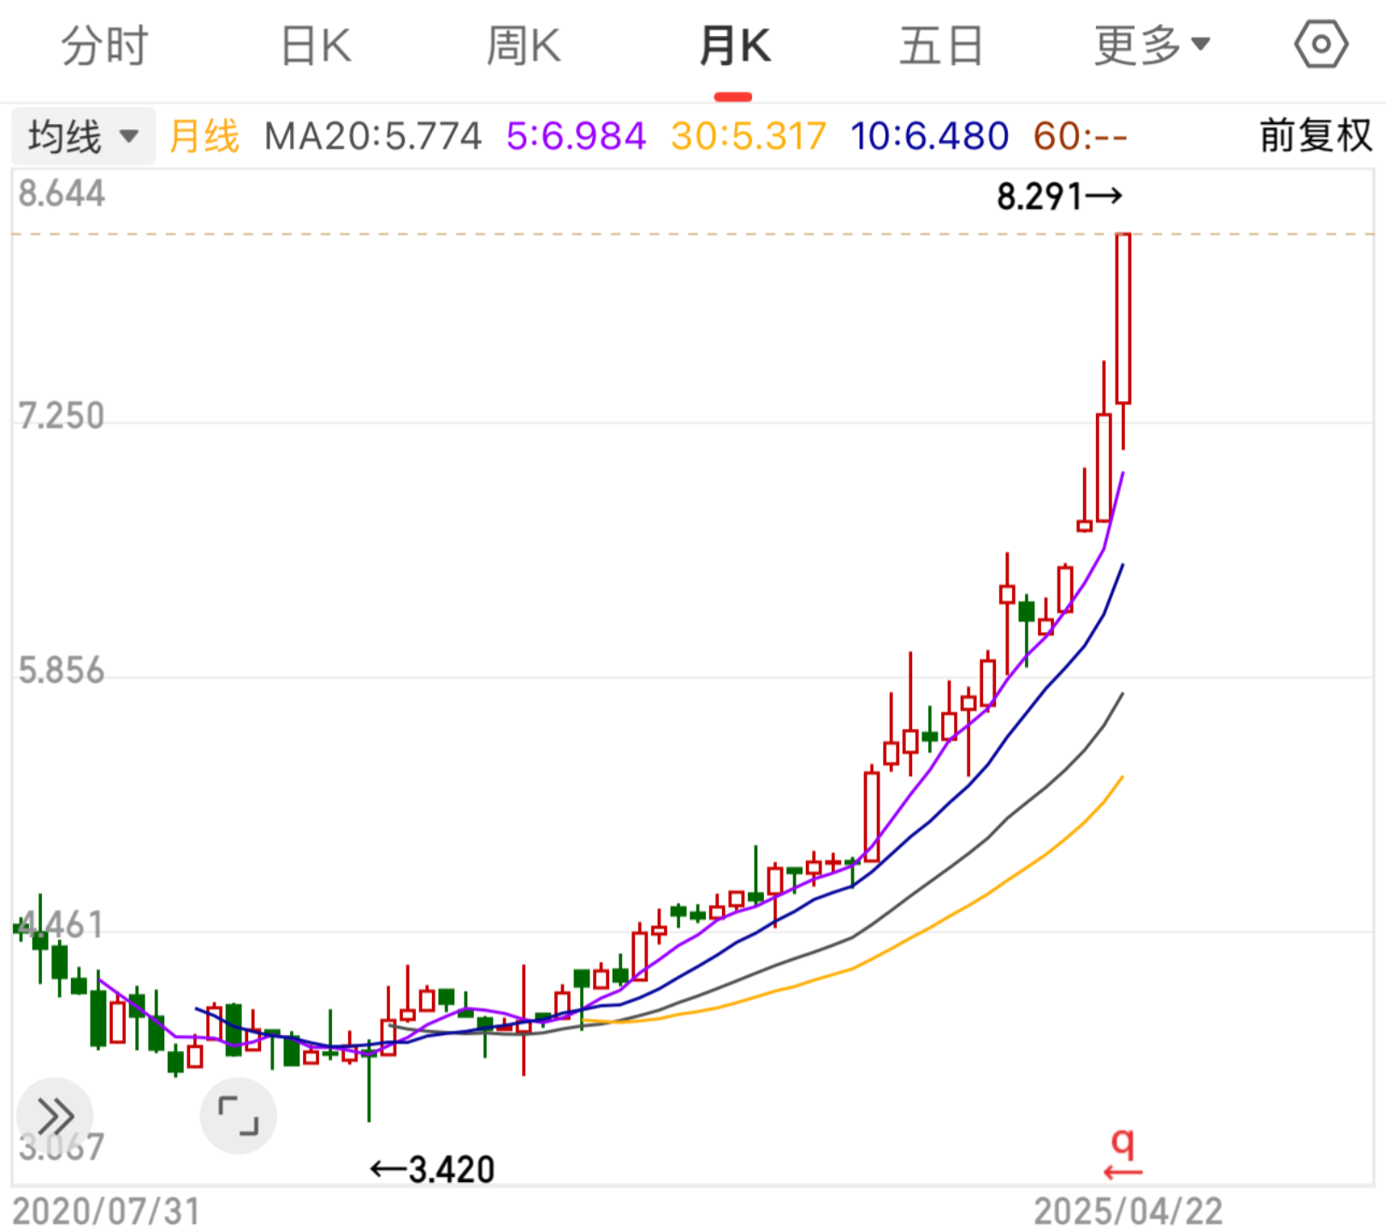The width and height of the screenshot is (1386, 1230).
Task: Click the blue 10:6.480 MA value
Action: [x=930, y=136]
